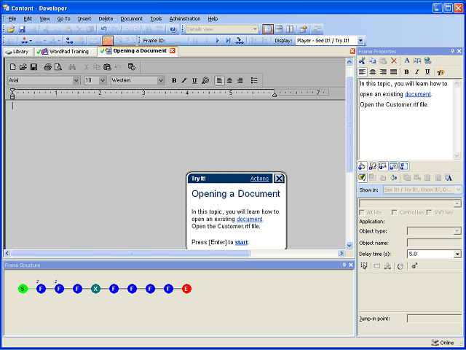
Task: Go to the next frame arrow
Action: coord(218,41)
